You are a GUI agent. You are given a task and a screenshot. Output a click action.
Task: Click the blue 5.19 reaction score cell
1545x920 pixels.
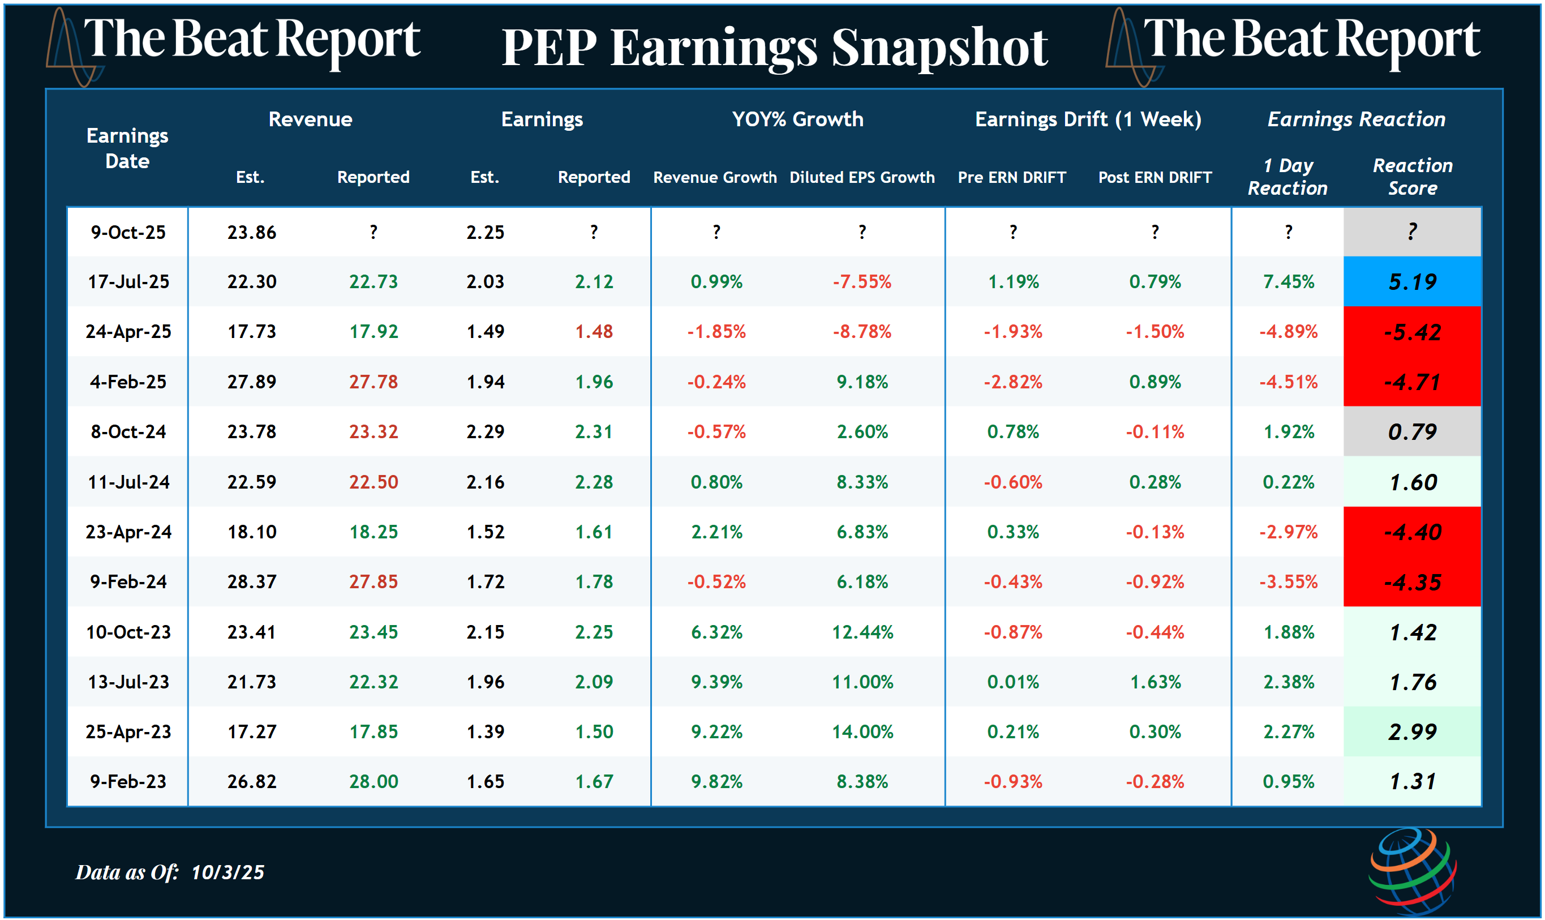pyautogui.click(x=1412, y=282)
